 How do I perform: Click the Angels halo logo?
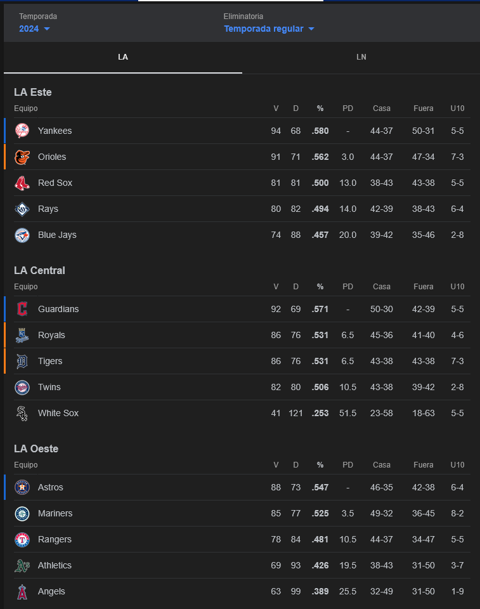point(22,591)
